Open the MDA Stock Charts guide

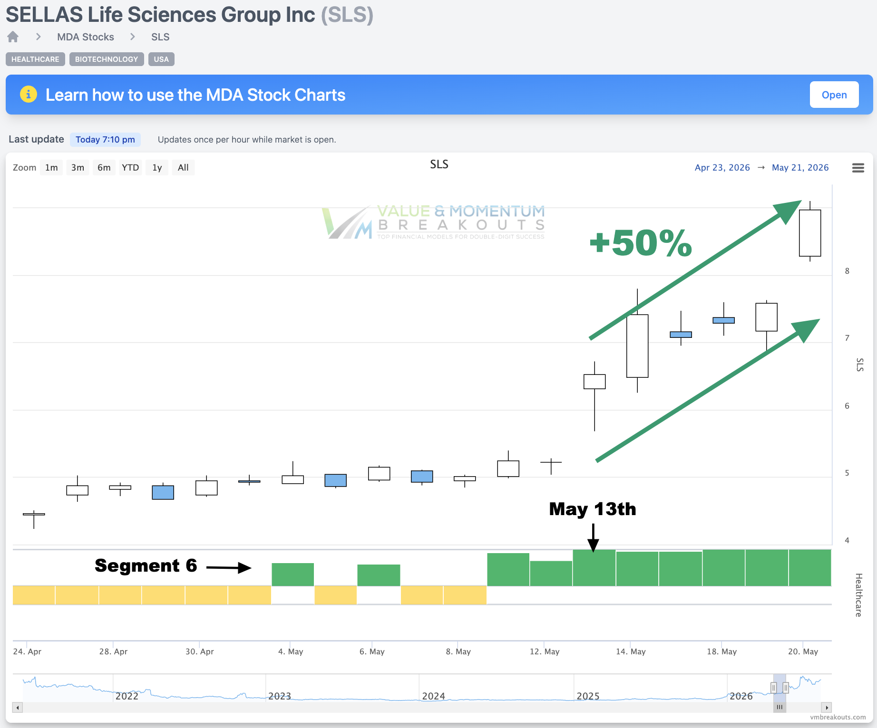click(834, 95)
